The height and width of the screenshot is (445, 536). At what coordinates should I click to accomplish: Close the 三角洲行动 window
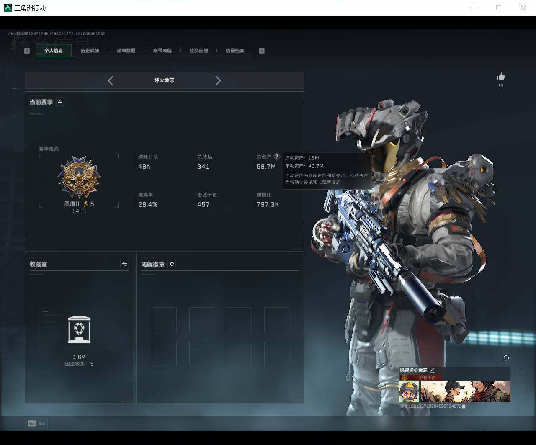pyautogui.click(x=523, y=8)
